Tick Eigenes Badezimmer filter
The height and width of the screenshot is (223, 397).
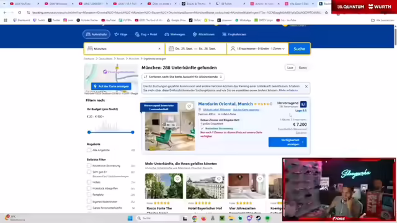pyautogui.click(x=89, y=201)
